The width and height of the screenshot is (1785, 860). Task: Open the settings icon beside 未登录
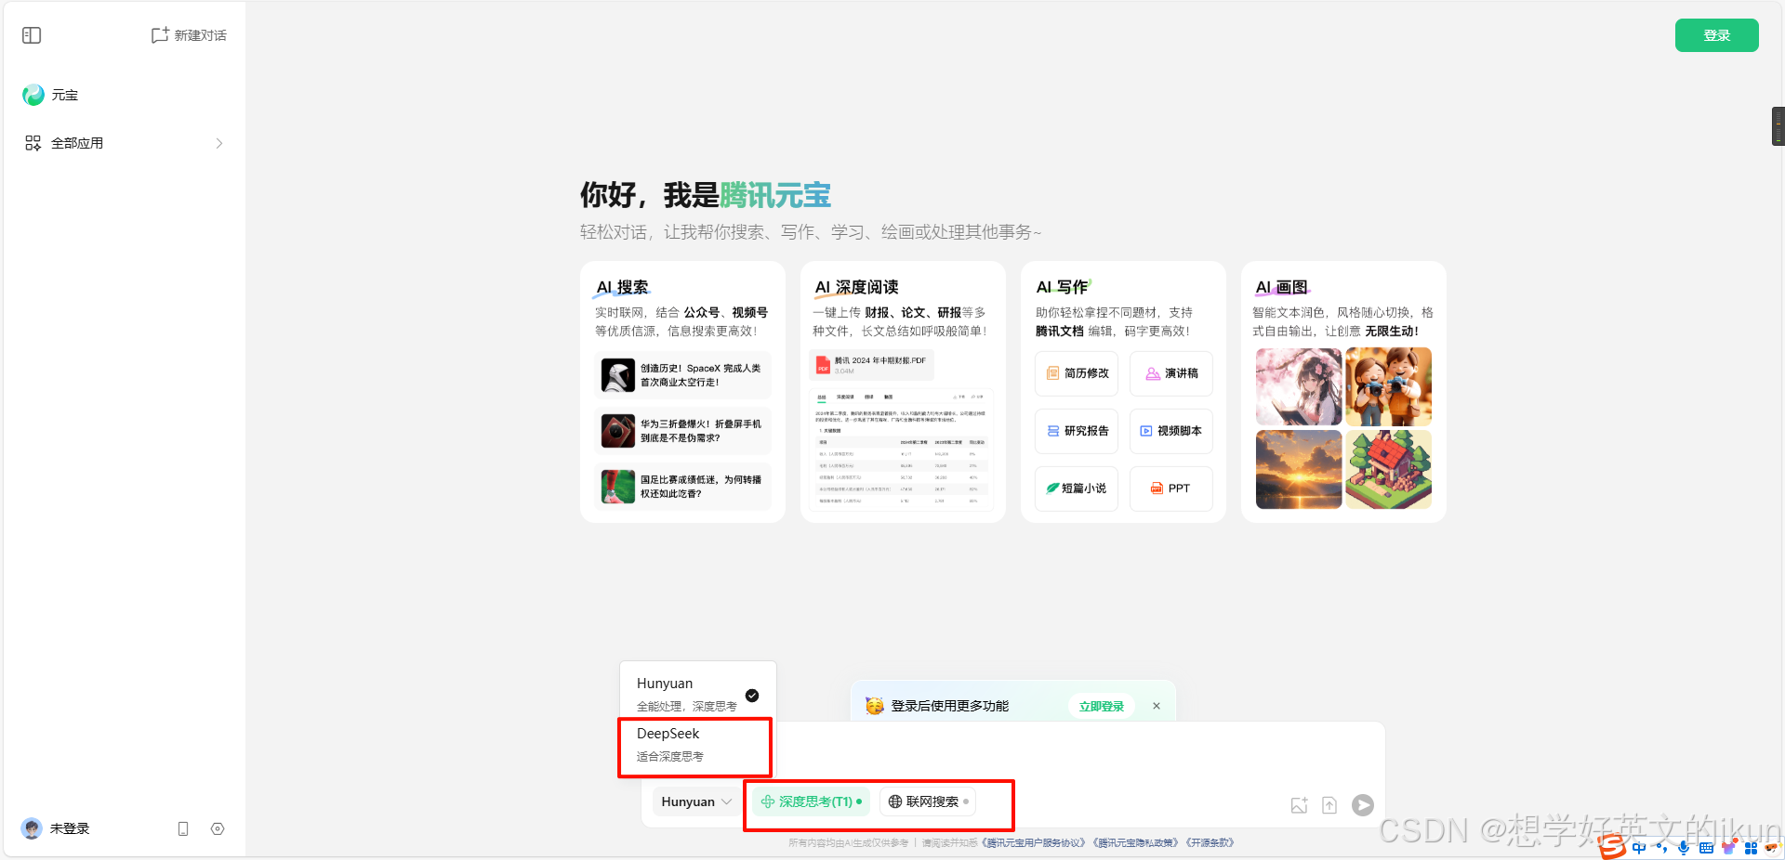point(218,828)
